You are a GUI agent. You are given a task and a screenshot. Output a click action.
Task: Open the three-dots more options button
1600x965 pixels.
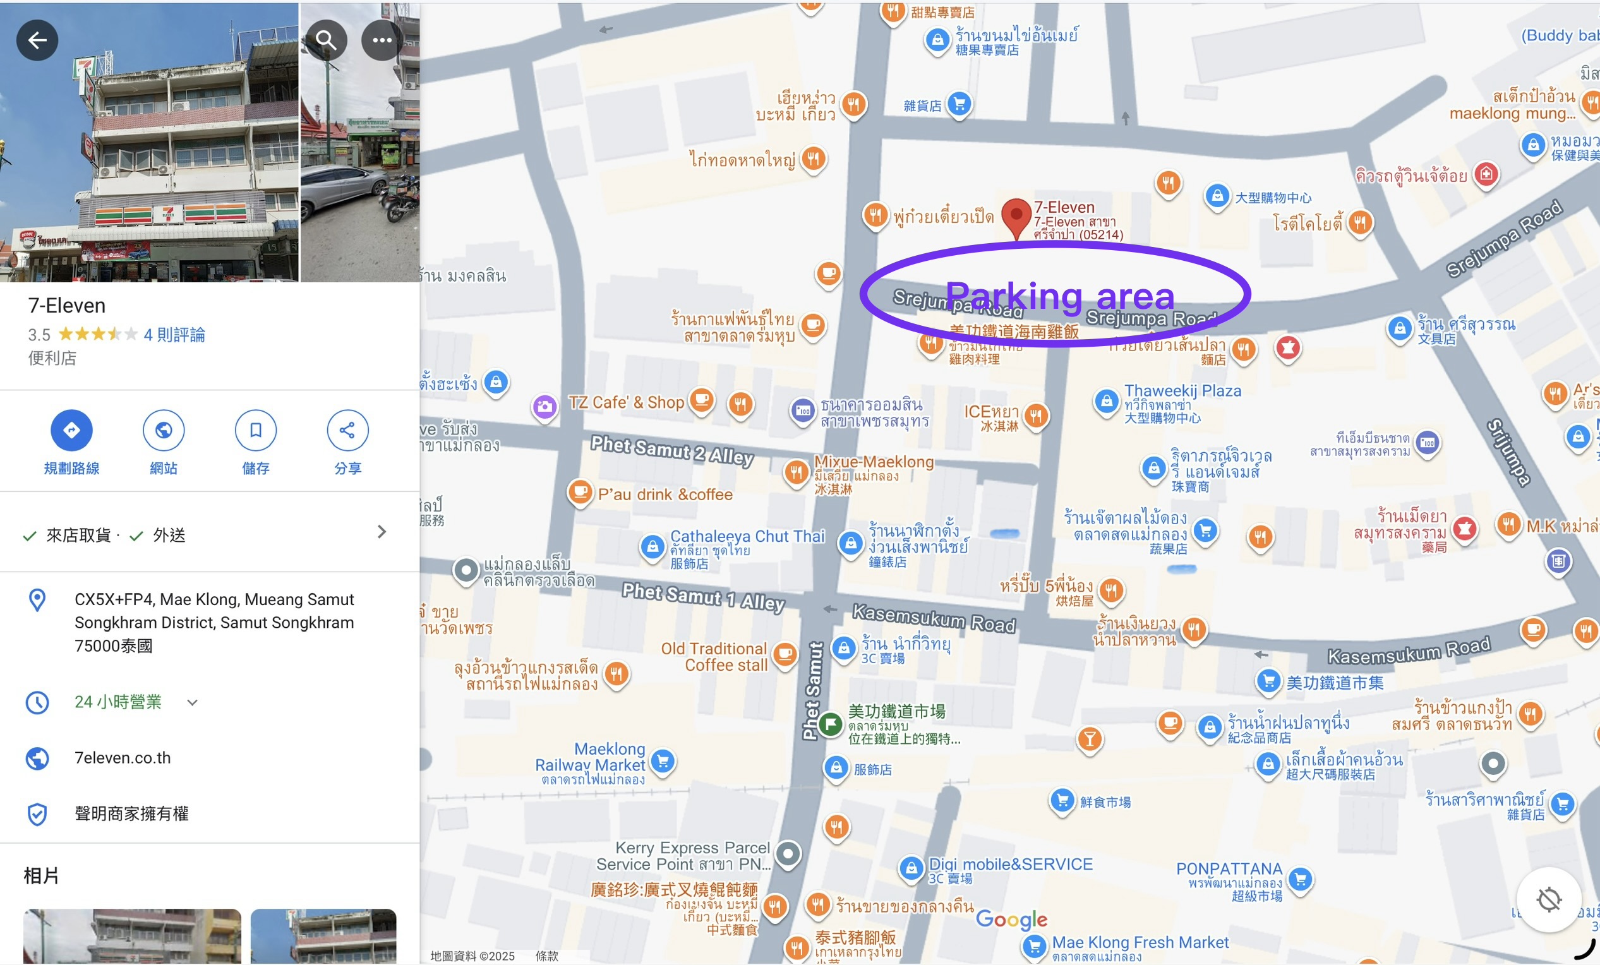pyautogui.click(x=382, y=40)
